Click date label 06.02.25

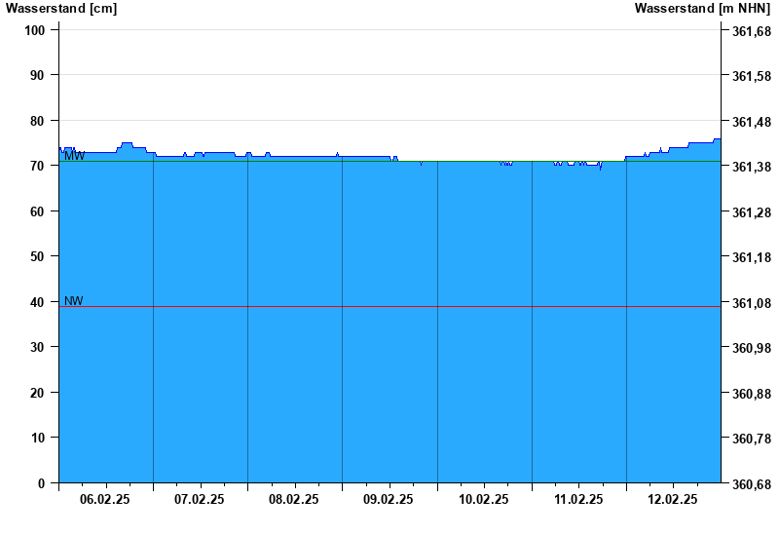click(x=105, y=499)
